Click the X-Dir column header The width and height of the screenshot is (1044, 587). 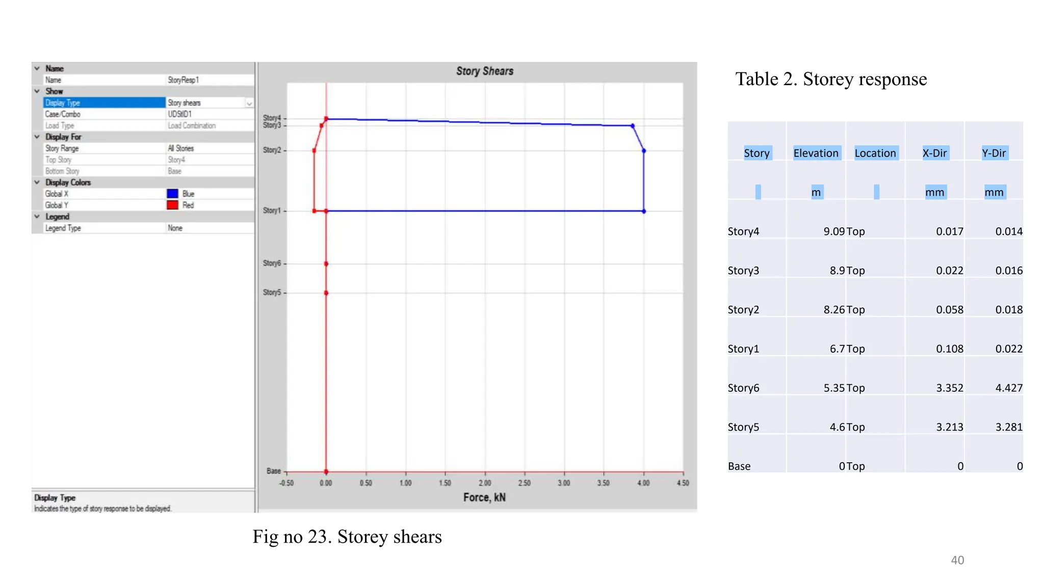pyautogui.click(x=934, y=153)
